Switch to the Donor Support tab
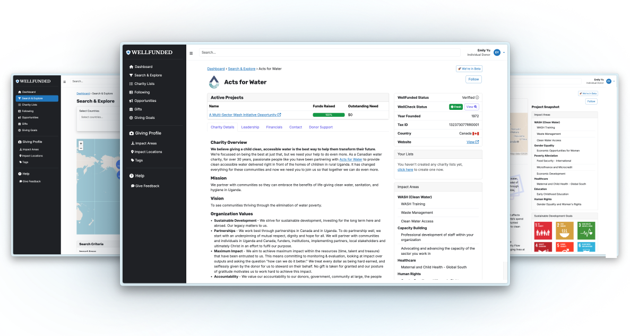The image size is (630, 336). coord(321,127)
